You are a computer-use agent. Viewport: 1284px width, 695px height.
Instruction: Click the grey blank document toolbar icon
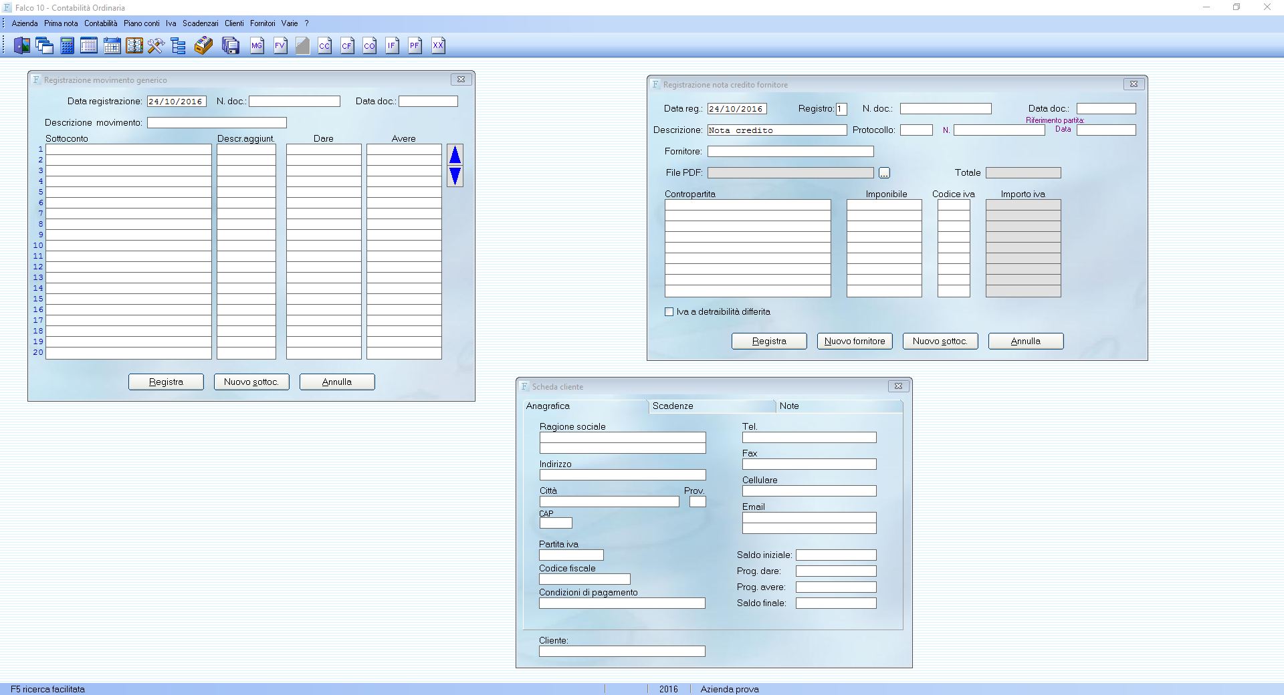click(303, 45)
